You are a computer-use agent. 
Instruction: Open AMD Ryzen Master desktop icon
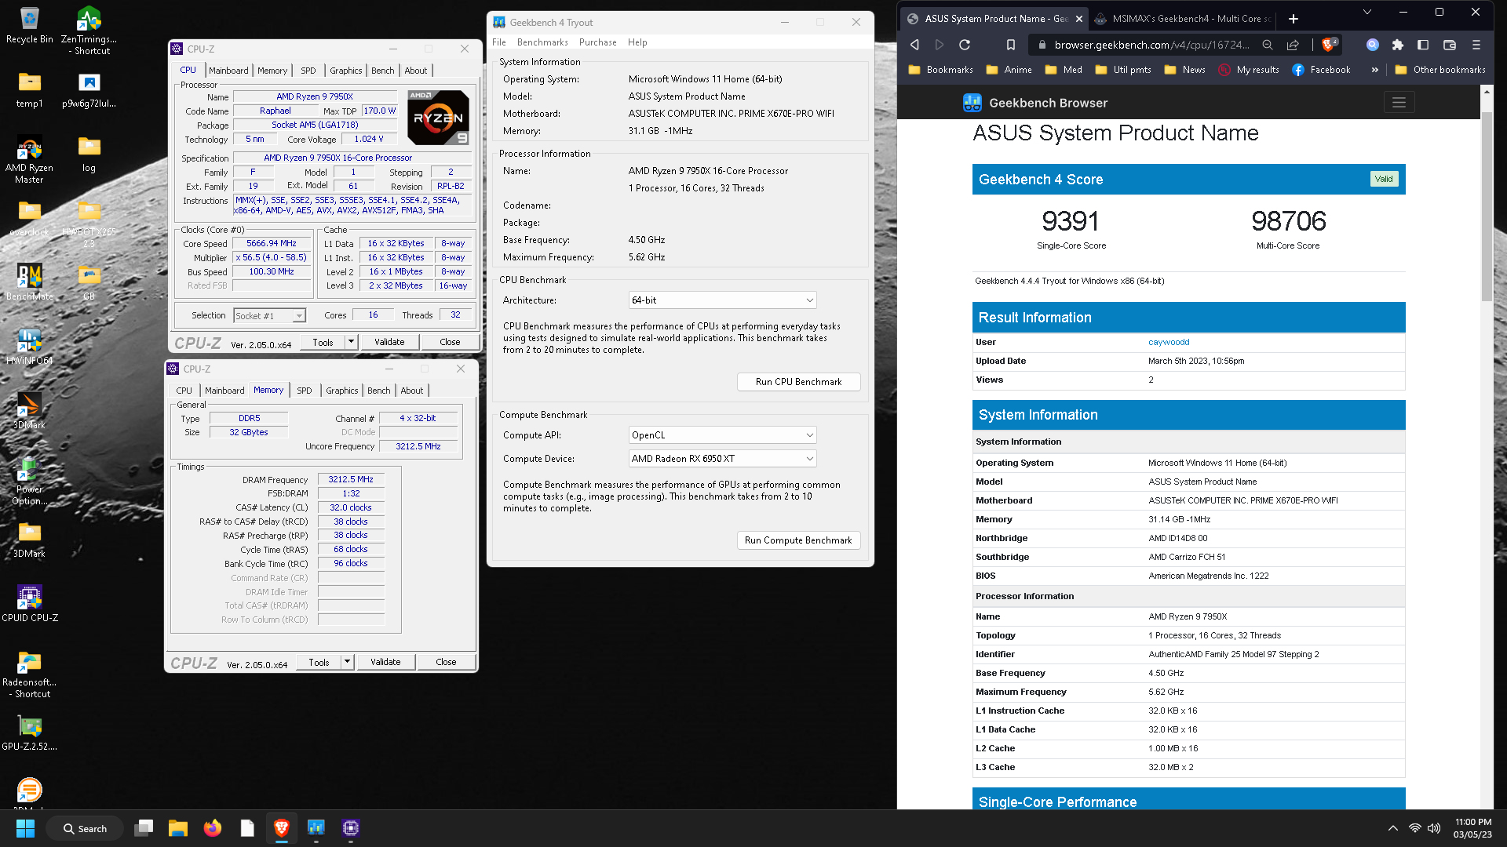[x=29, y=159]
